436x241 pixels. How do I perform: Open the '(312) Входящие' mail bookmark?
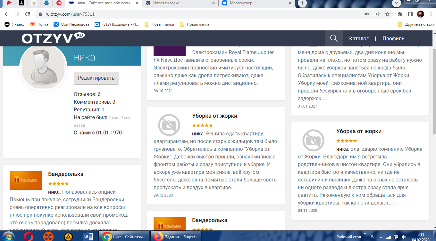[x=117, y=24]
